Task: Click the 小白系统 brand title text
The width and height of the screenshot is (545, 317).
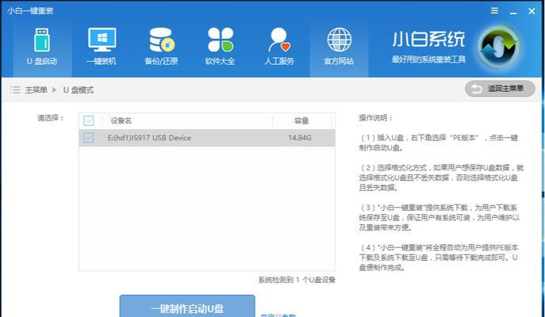Action: [428, 39]
